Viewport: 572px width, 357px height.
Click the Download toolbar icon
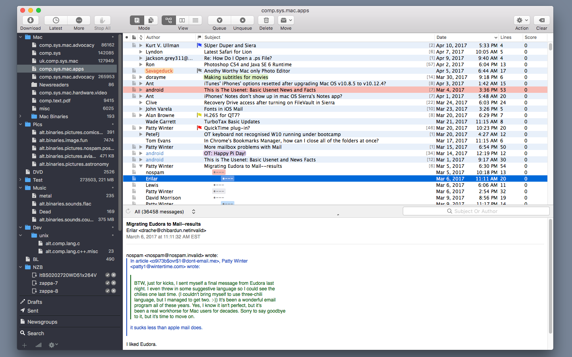pos(31,20)
